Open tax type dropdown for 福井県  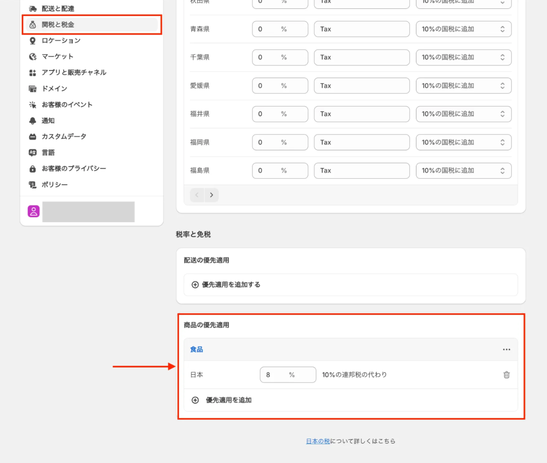[x=464, y=114]
